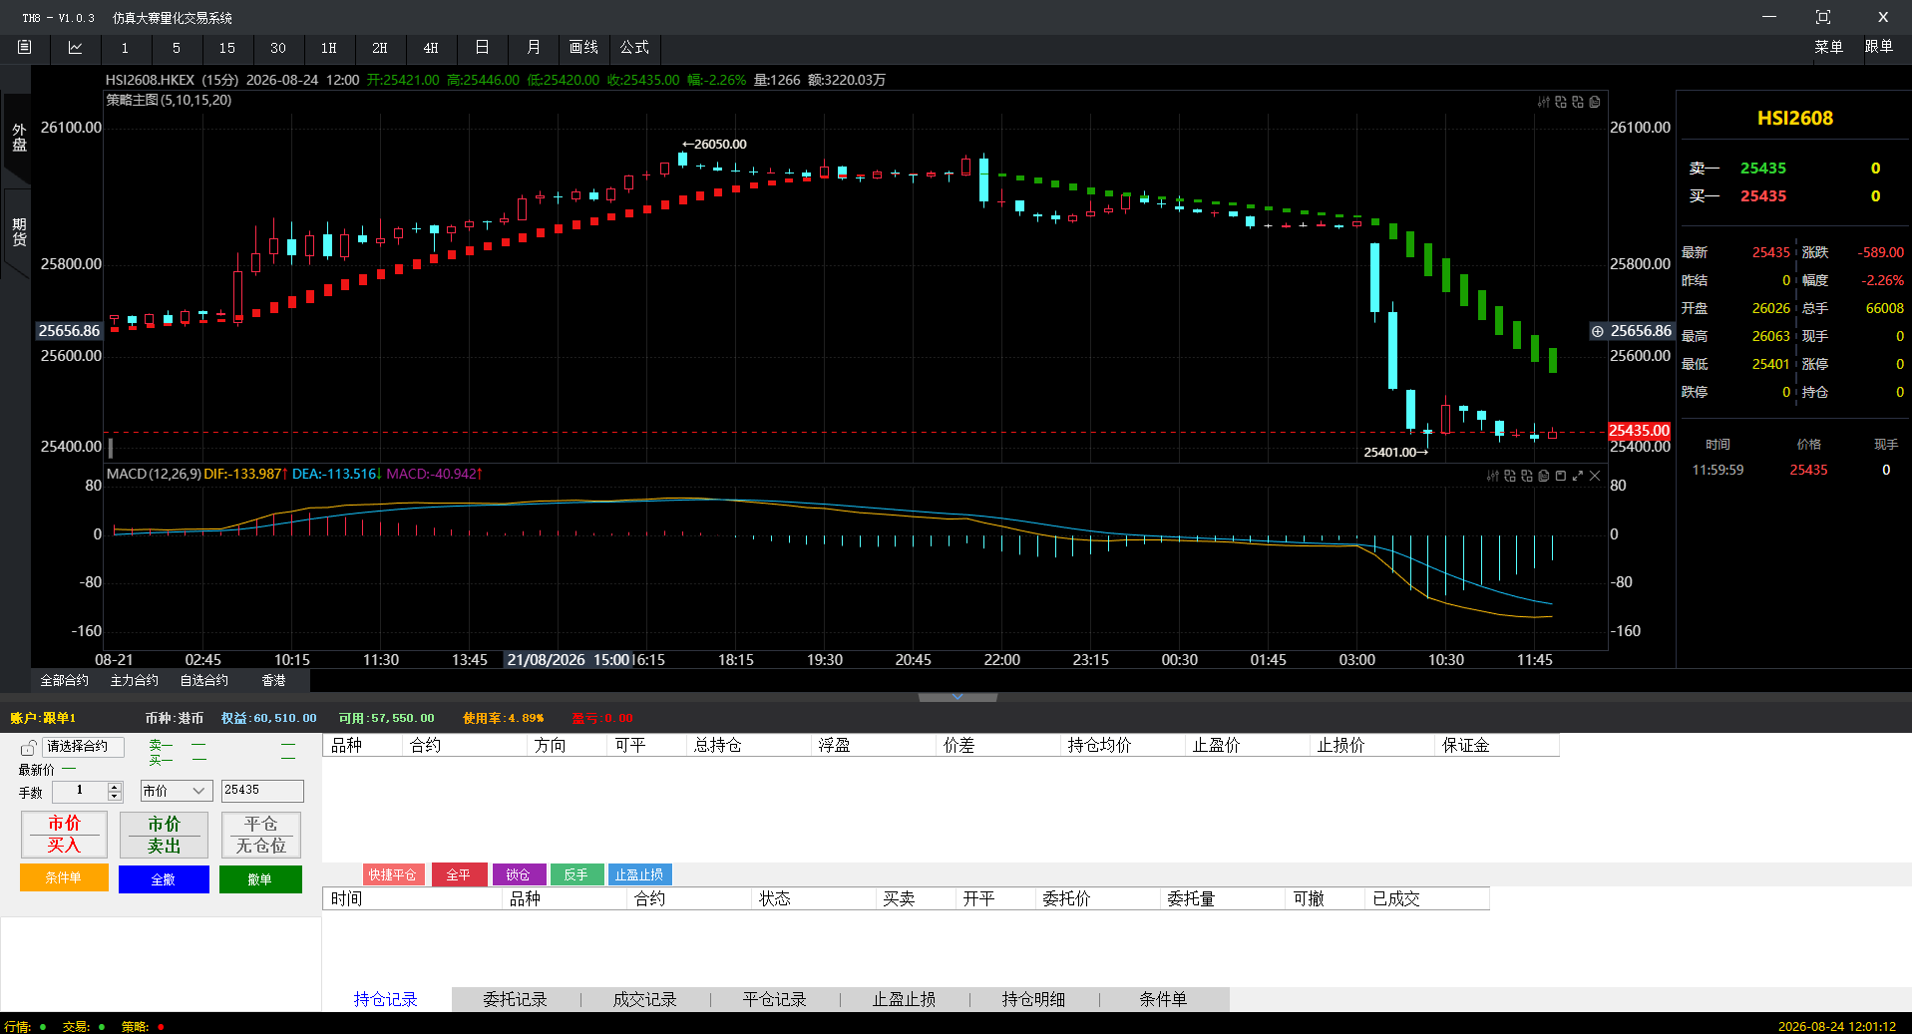This screenshot has width=1912, height=1034.
Task: Open the 跟单 menu
Action: 1879,47
